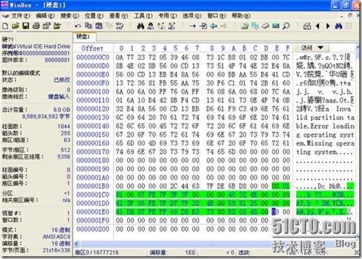The height and width of the screenshot is (259, 362).
Task: Click the 键盘输入 undo-reverse value
Action: 59,96
